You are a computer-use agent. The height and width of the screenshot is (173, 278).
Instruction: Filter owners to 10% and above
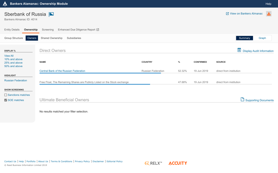point(13,59)
